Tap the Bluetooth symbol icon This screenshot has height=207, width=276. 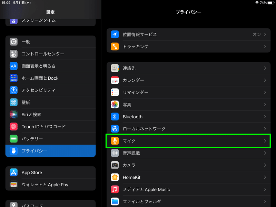(115, 117)
